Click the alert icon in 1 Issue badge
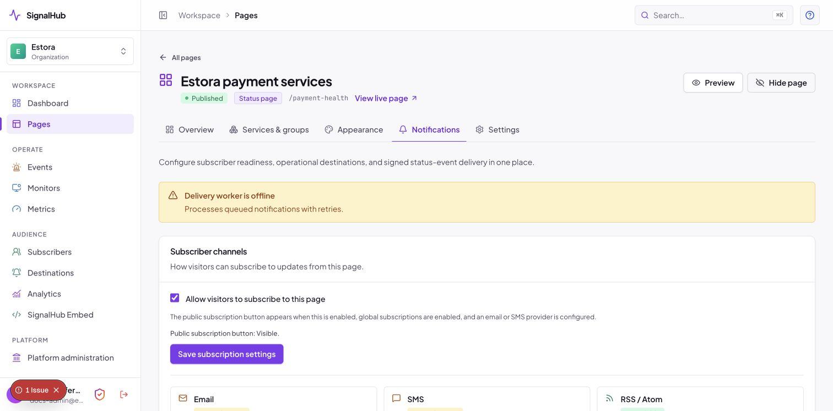Image resolution: width=833 pixels, height=411 pixels. pos(19,390)
